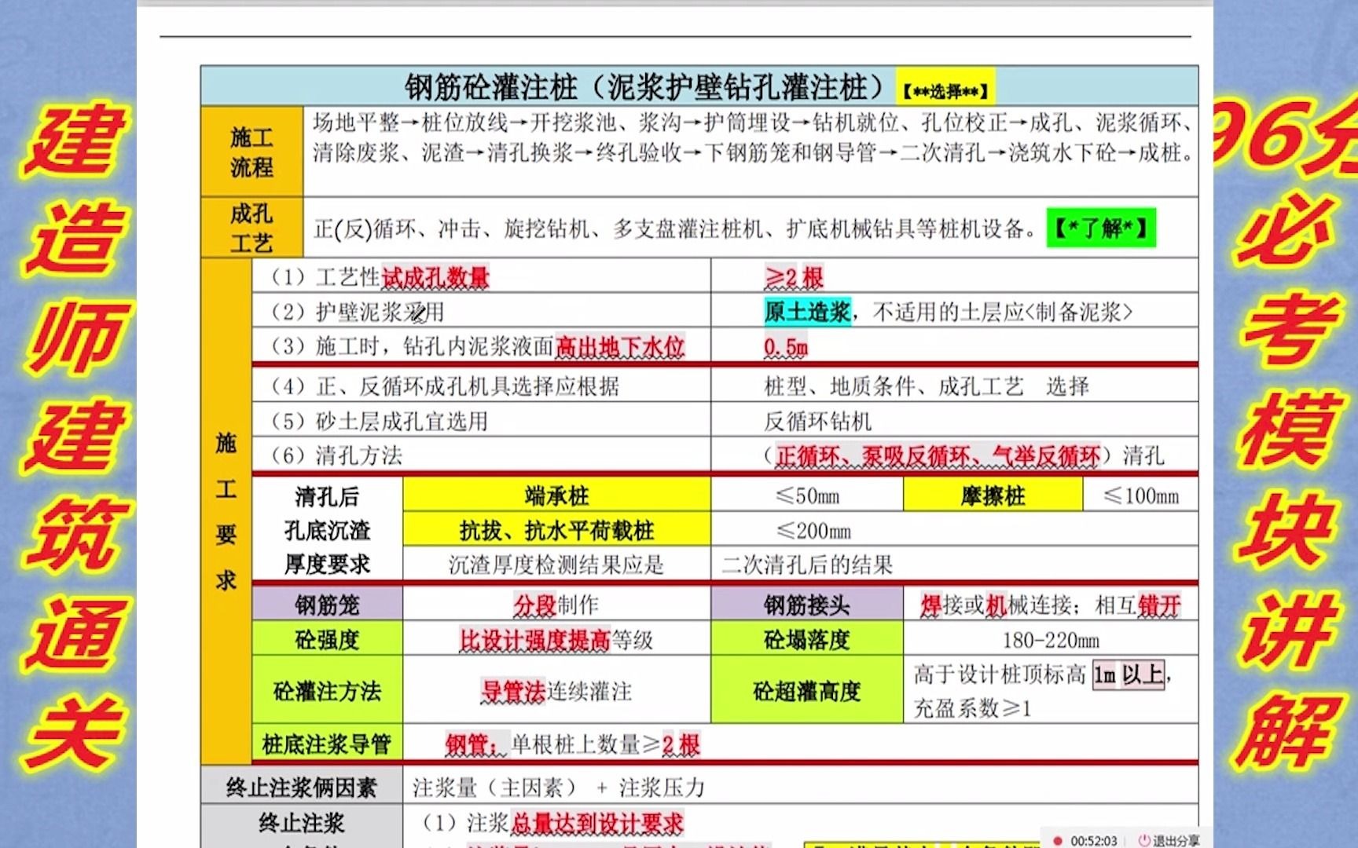Click the 反循环钻机 cell
The height and width of the screenshot is (848, 1358).
point(955,421)
